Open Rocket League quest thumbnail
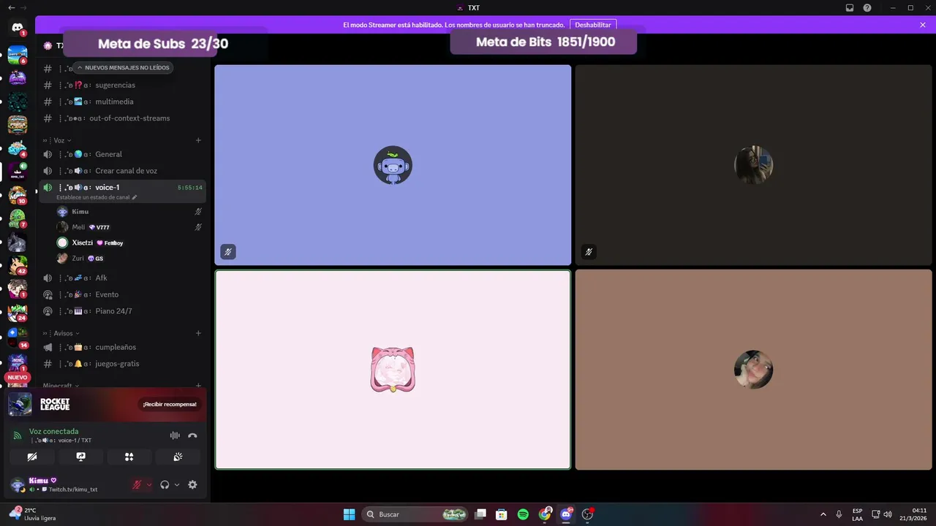The image size is (936, 526). click(20, 404)
